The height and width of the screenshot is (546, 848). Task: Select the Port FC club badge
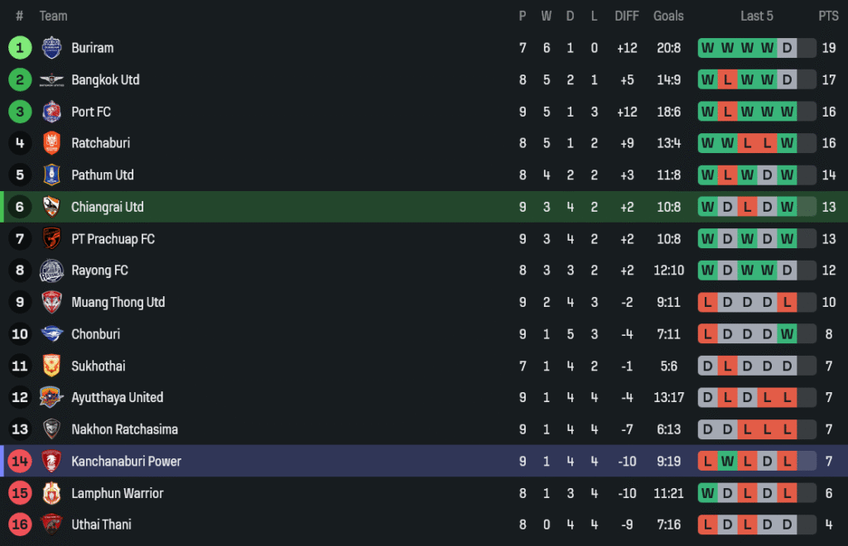point(51,112)
